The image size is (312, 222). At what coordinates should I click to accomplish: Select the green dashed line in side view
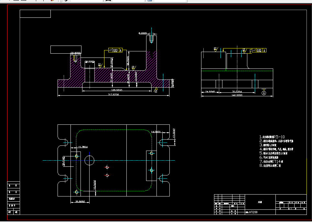coord(237,71)
